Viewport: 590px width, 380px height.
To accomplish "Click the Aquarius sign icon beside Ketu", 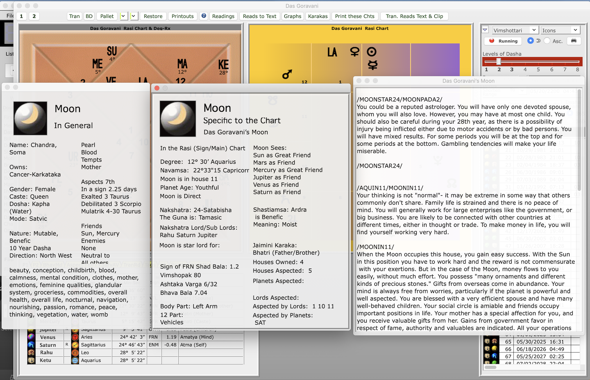I will click(75, 360).
